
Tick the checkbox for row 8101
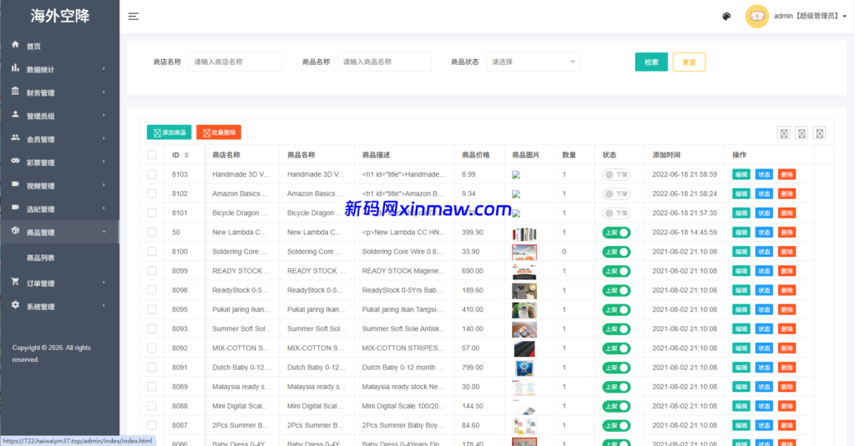tap(152, 213)
